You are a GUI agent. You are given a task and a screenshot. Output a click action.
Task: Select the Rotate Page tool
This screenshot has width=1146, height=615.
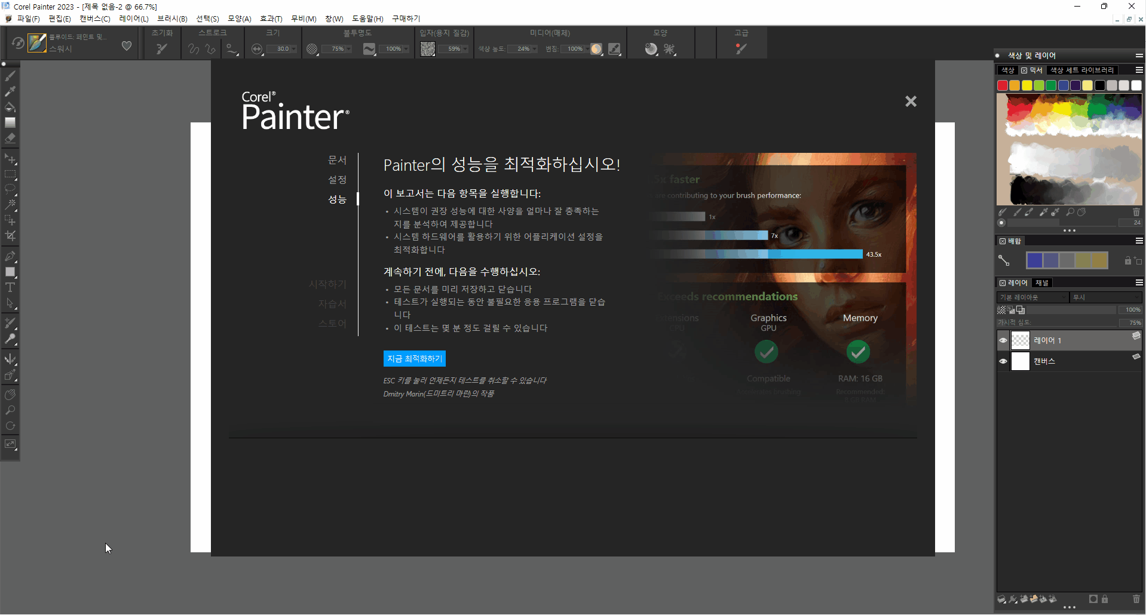(x=10, y=426)
